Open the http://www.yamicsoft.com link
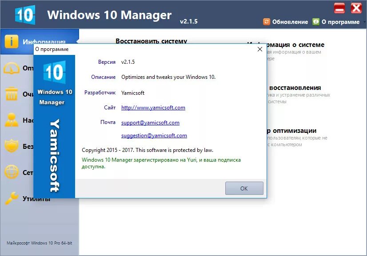 click(x=153, y=108)
